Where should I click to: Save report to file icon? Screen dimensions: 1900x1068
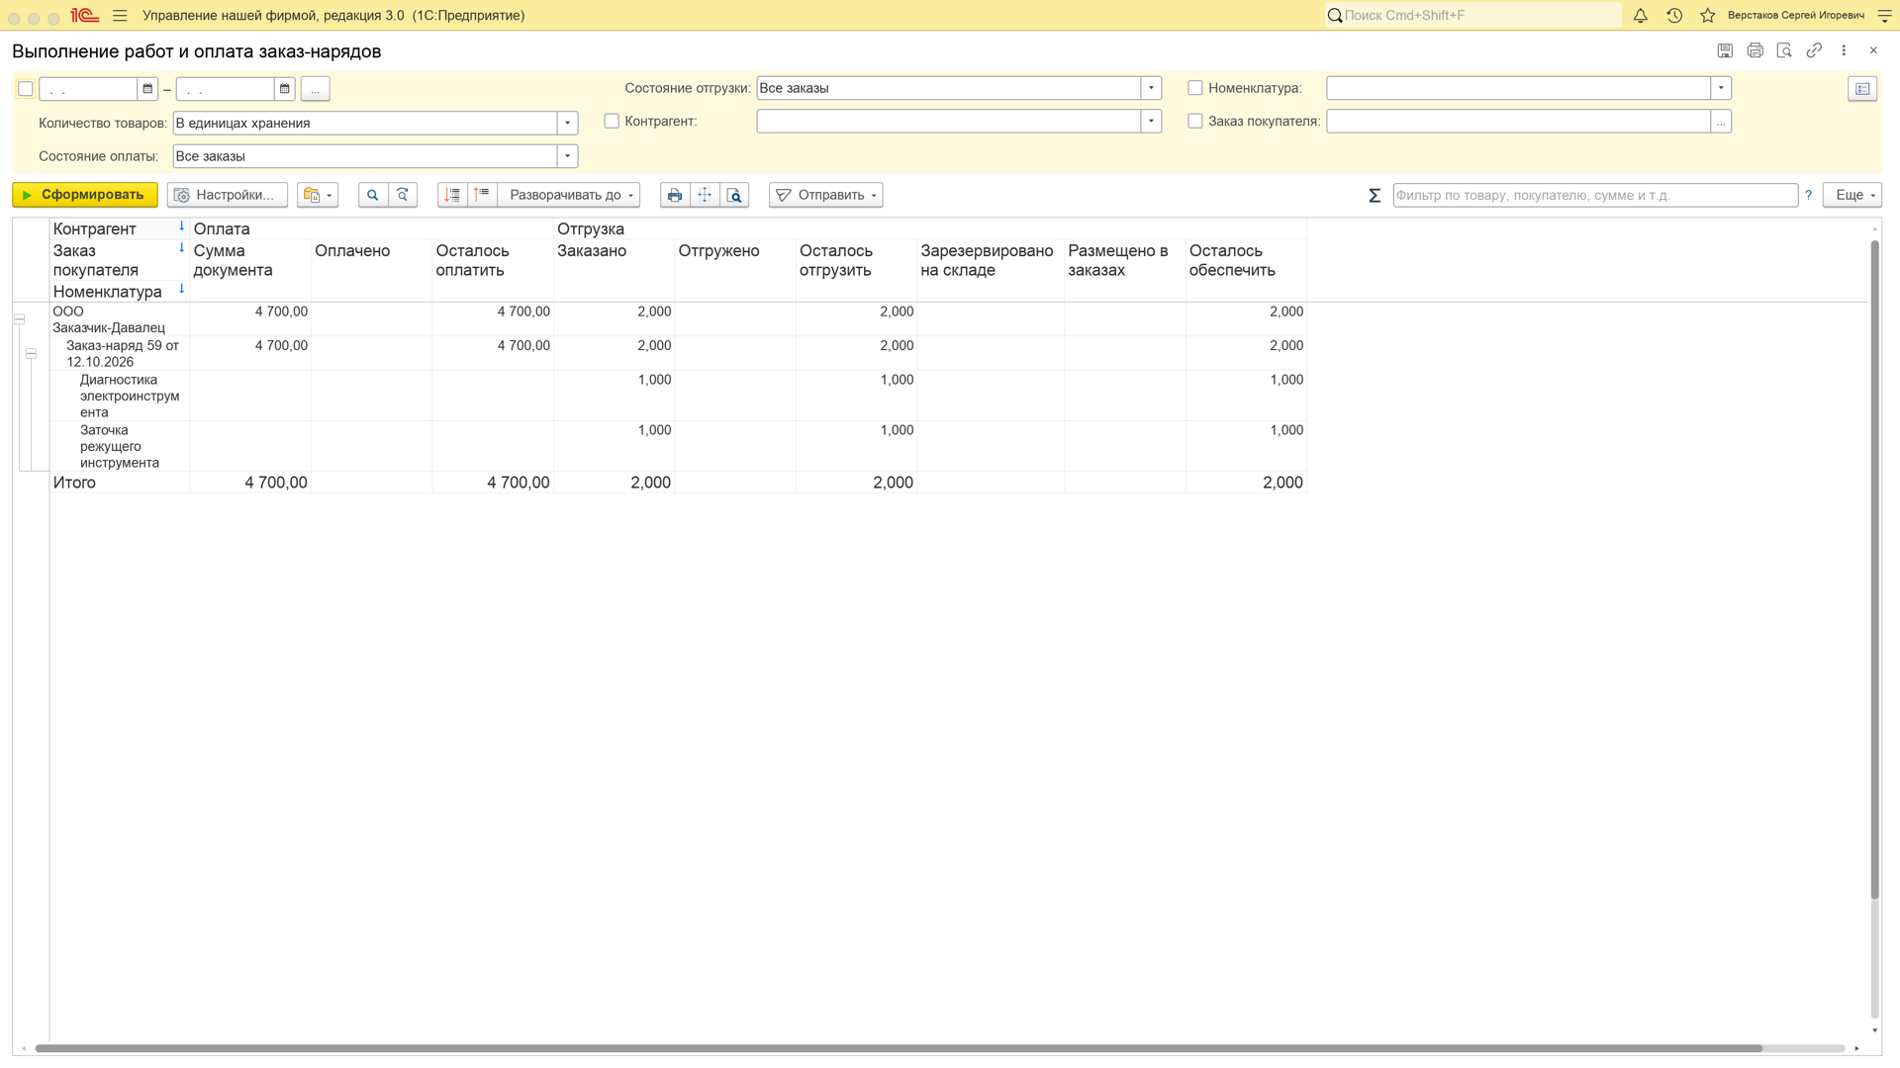[1725, 50]
